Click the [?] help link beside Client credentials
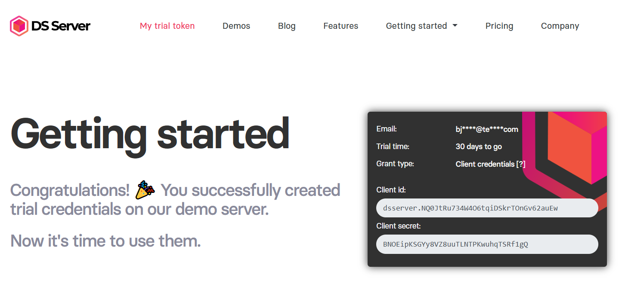The width and height of the screenshot is (622, 296). pos(521,164)
